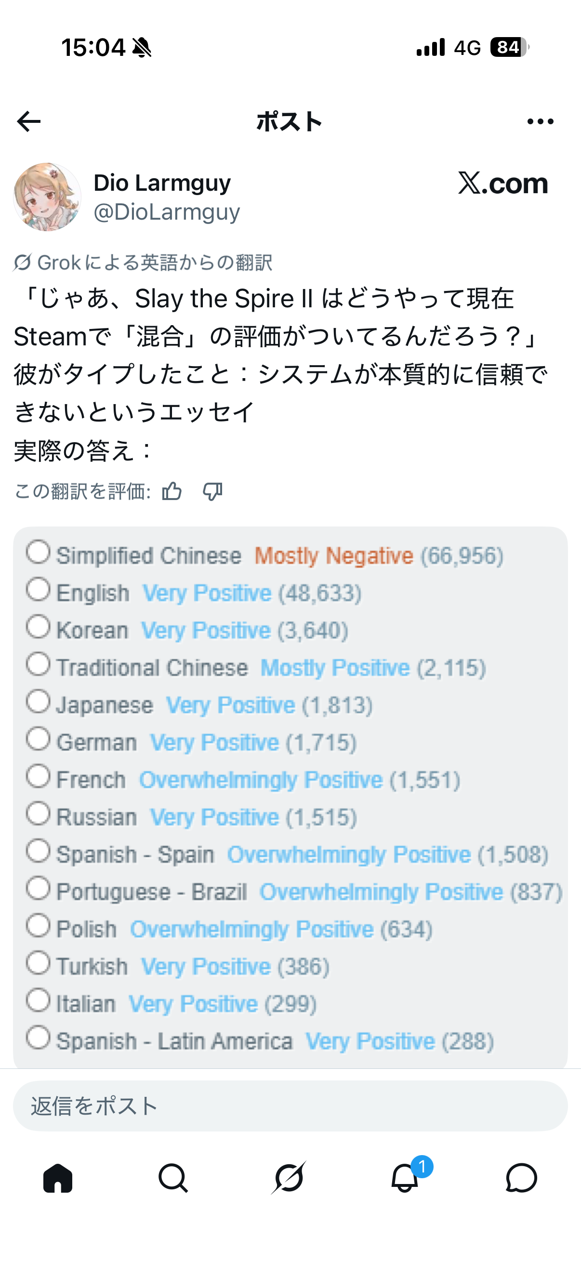The image size is (581, 1263).
Task: Tap the Grok icon beside translation label
Action: tap(23, 263)
